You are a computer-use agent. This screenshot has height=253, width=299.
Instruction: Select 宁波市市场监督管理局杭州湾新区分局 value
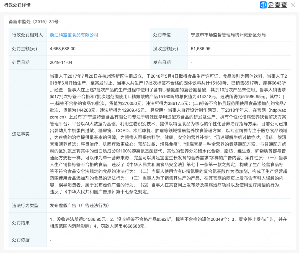click(x=228, y=35)
